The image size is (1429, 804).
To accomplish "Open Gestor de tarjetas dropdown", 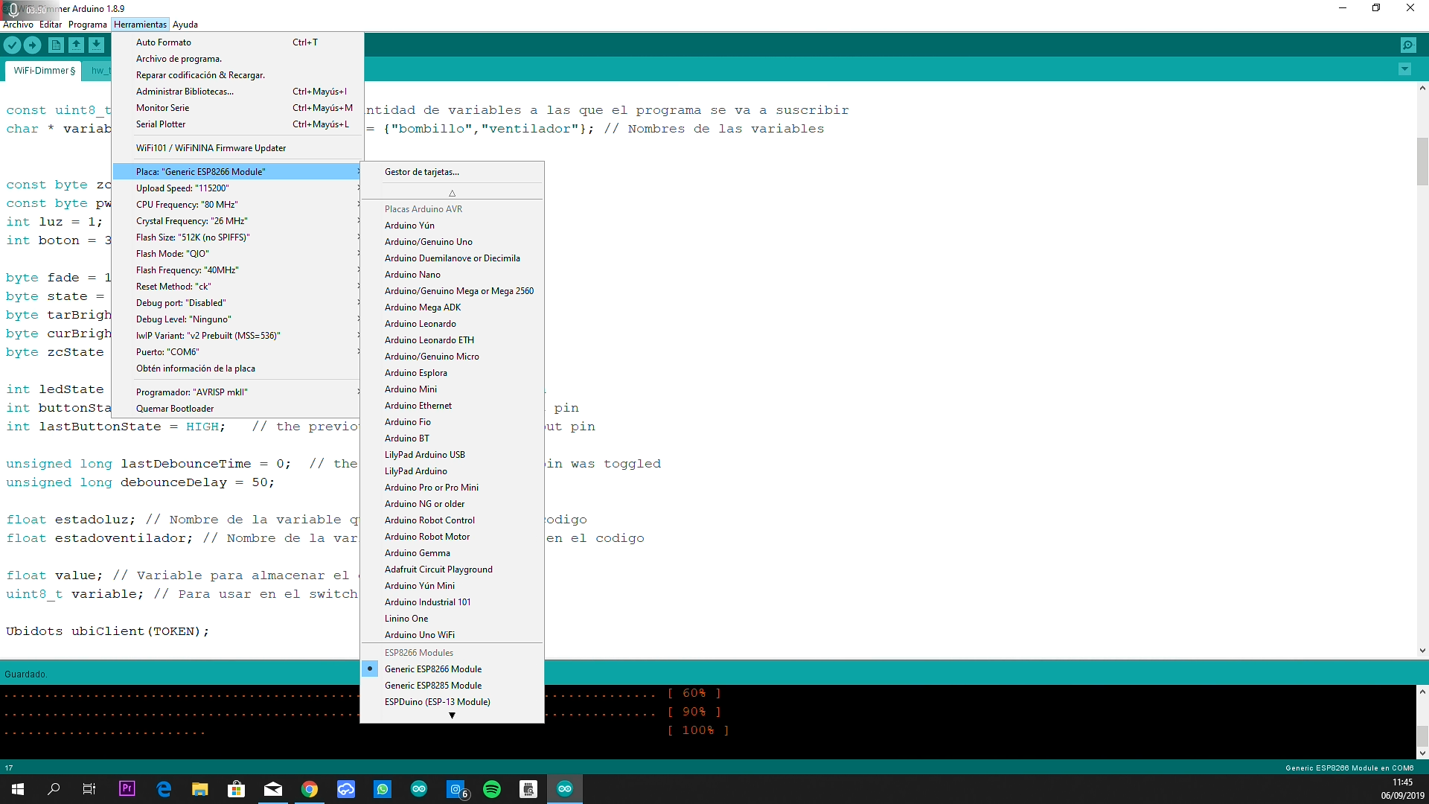I will (x=421, y=170).
